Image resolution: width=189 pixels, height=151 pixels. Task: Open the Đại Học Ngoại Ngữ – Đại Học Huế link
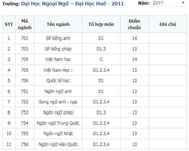[72, 4]
